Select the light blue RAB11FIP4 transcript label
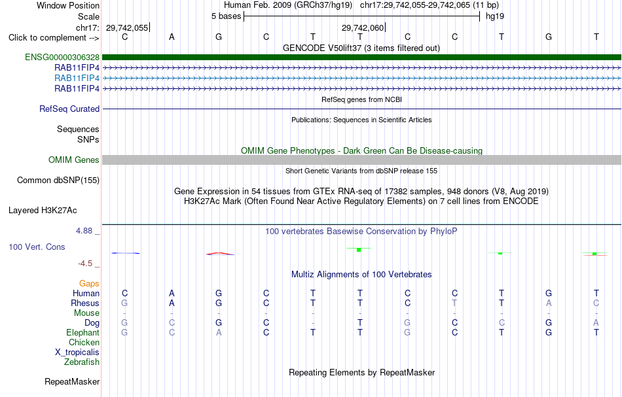 click(77, 78)
